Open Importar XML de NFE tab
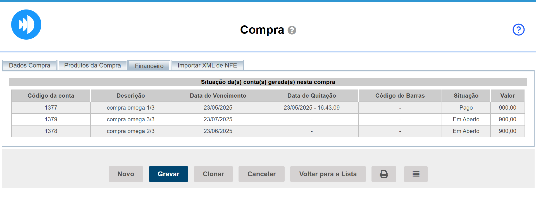The height and width of the screenshot is (198, 536). point(207,65)
